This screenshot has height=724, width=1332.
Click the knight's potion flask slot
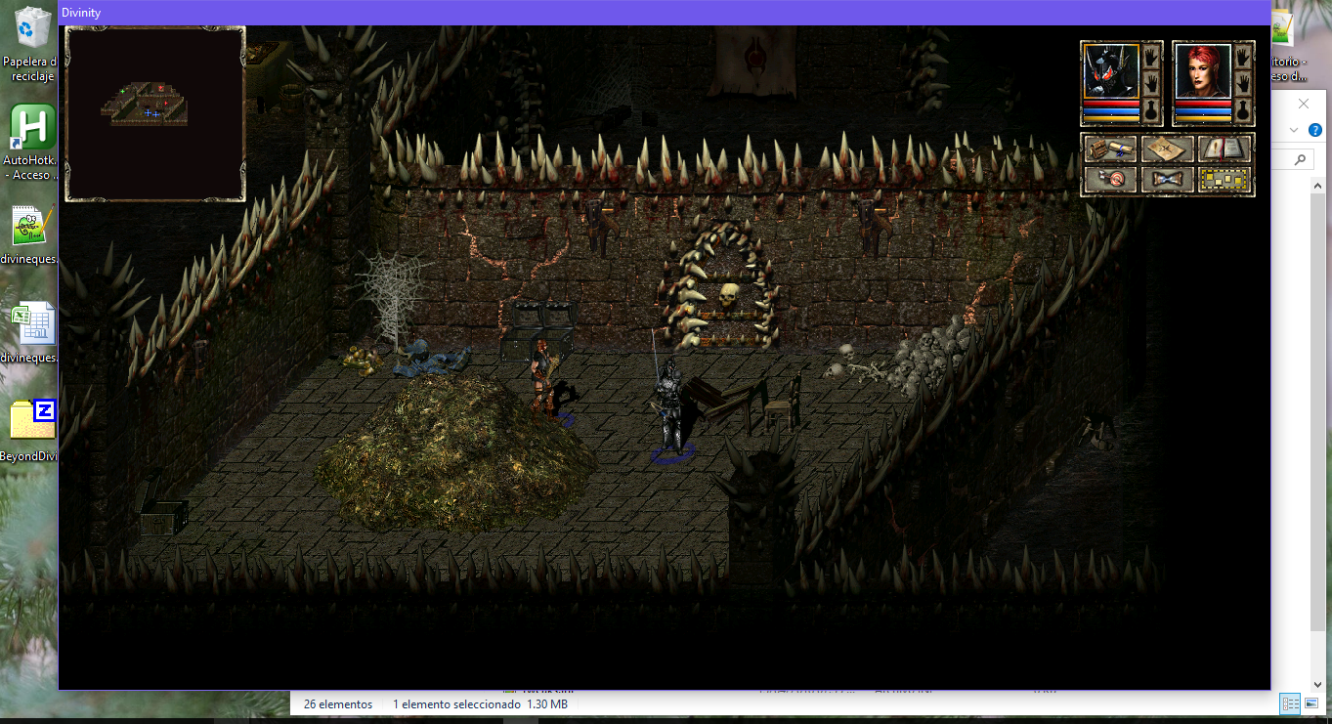[1152, 108]
